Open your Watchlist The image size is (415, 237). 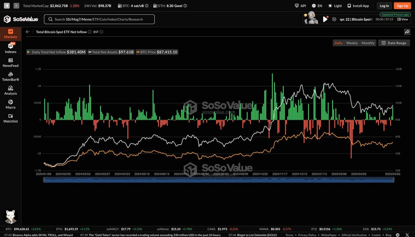coord(11,118)
